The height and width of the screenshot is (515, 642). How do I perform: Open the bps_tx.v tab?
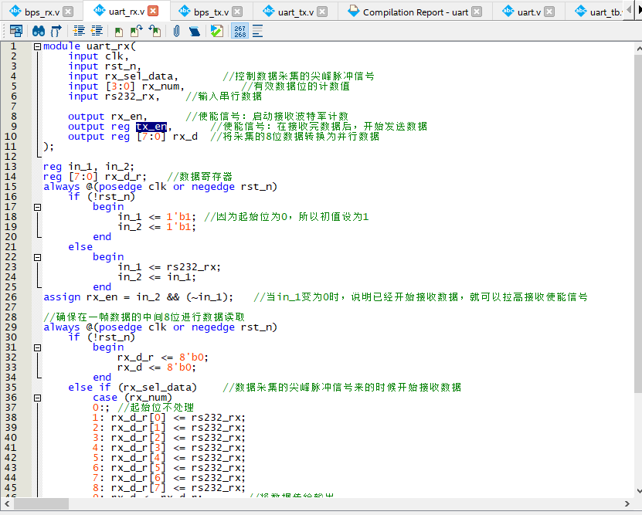(x=211, y=12)
